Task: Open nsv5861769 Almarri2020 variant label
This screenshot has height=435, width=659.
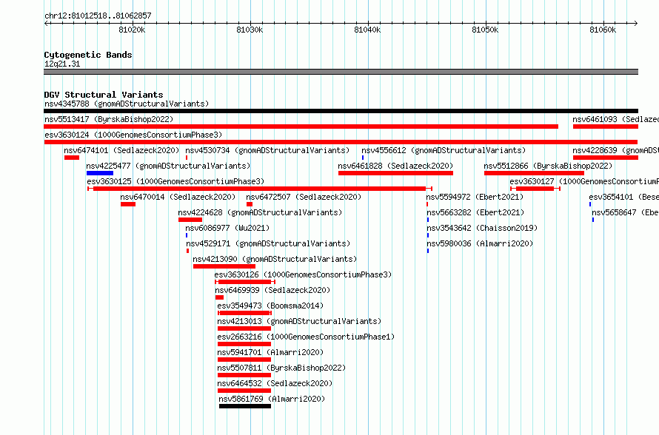Action: click(x=272, y=399)
